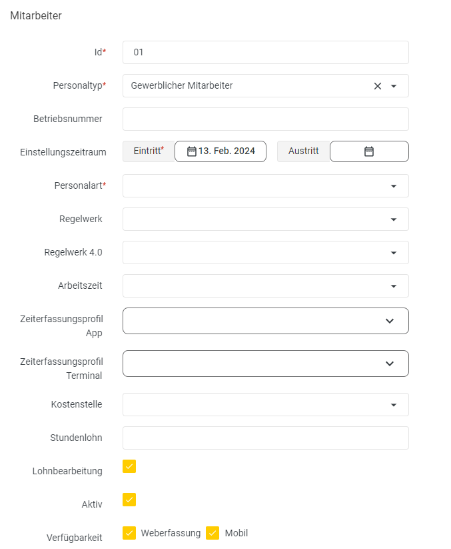
Task: Open the Eintritt date calendar icon
Action: [x=192, y=151]
